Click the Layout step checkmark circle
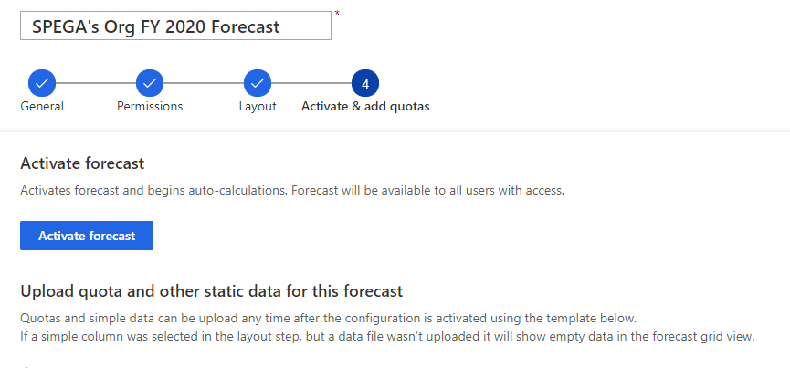This screenshot has height=368, width=790. point(258,84)
